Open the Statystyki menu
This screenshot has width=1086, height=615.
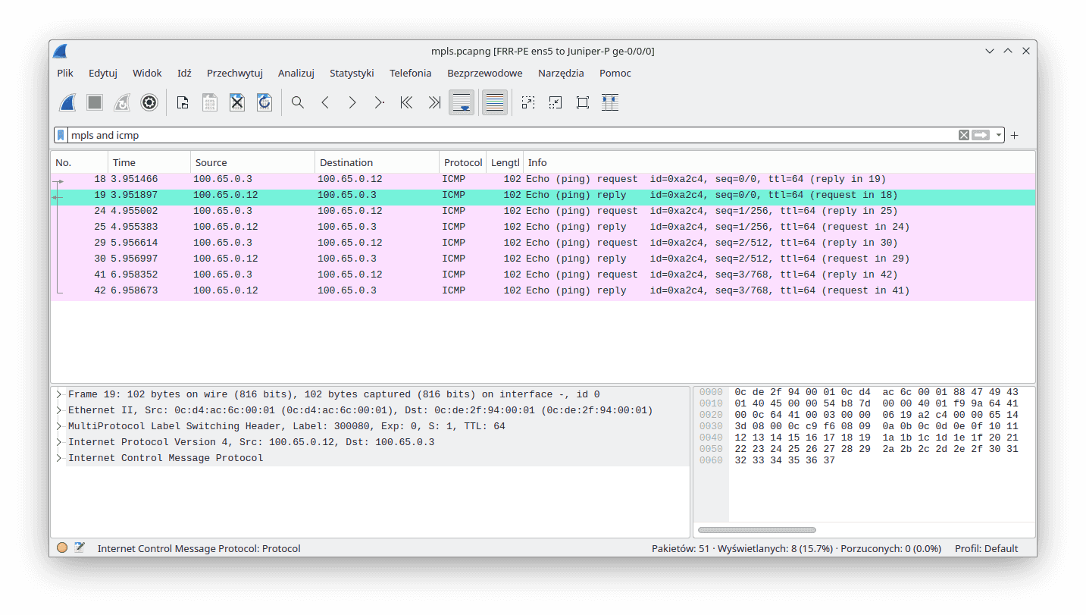click(352, 73)
